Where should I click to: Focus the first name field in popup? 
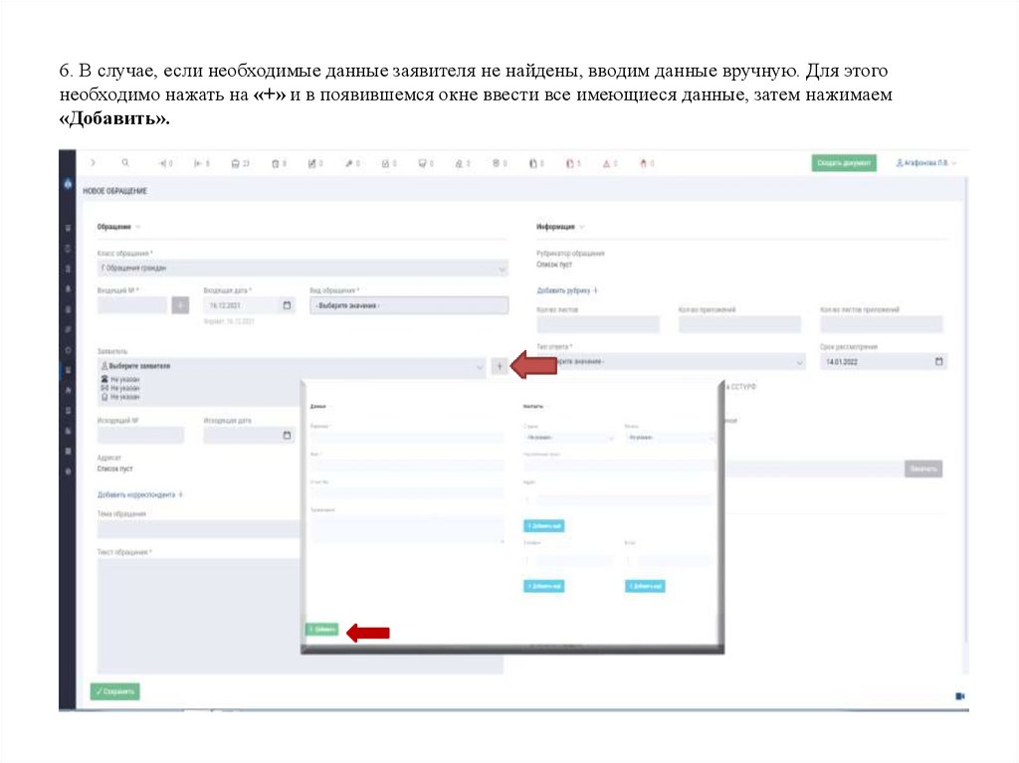[x=407, y=466]
